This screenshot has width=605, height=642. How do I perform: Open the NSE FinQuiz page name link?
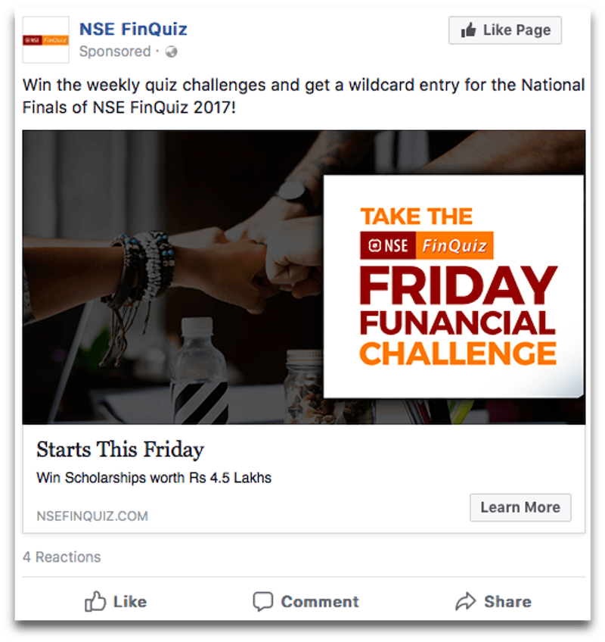point(133,29)
